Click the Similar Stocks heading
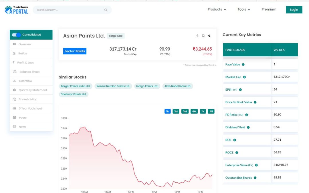 tap(72, 77)
